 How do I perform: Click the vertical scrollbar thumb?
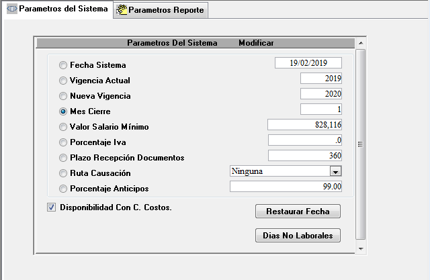coord(360,144)
